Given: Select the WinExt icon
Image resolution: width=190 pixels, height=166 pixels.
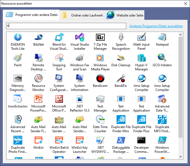Looking at the screenshot, I should (x=38, y=140).
